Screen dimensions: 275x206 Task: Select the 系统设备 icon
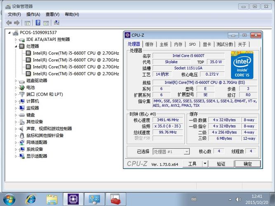pos(22,150)
